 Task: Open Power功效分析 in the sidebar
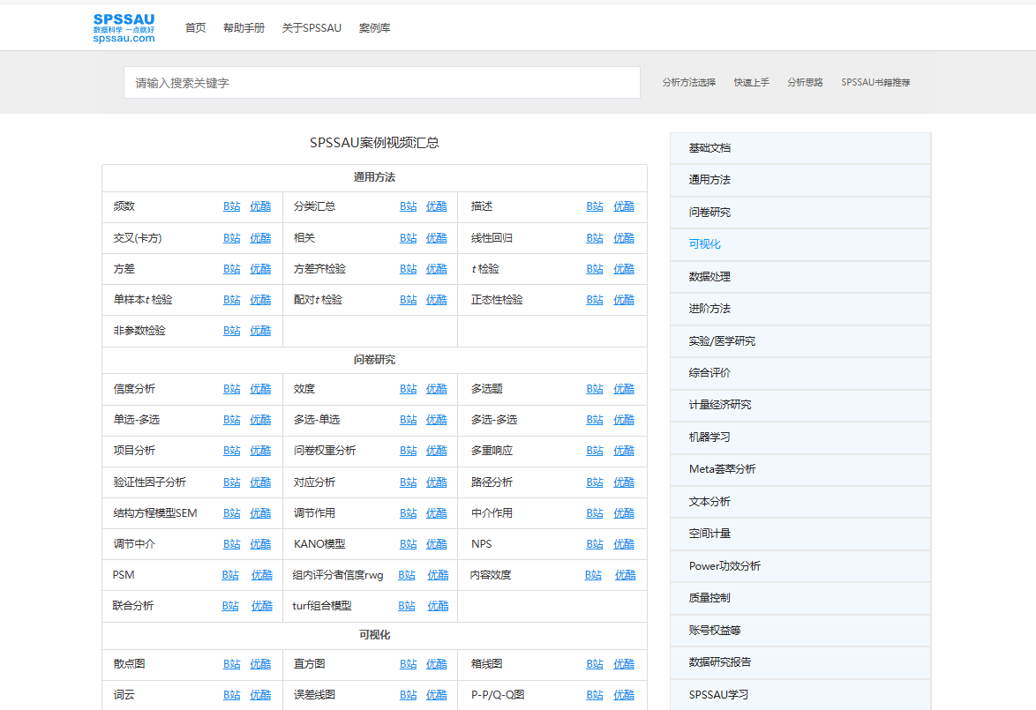[724, 566]
